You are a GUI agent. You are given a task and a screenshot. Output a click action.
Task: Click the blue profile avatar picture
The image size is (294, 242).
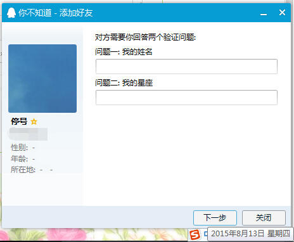coord(42,79)
